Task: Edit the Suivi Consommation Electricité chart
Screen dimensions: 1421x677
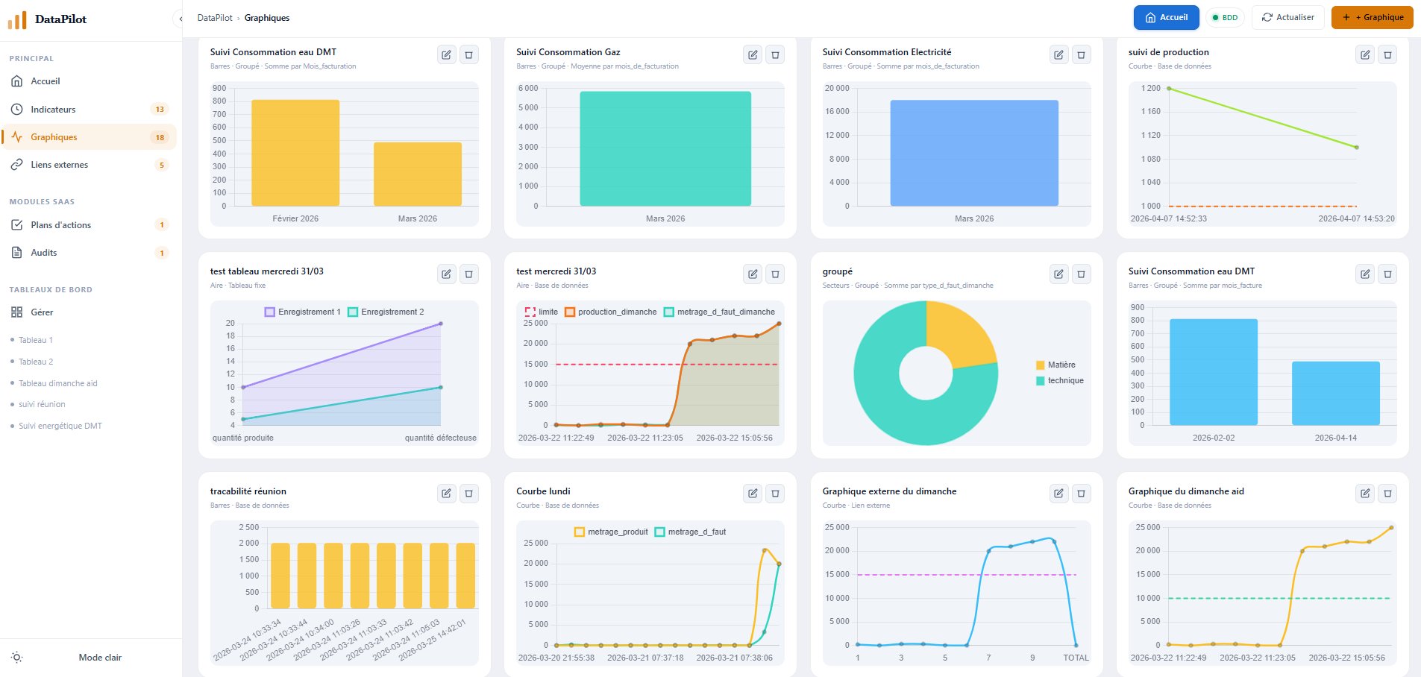Action: [x=1058, y=54]
